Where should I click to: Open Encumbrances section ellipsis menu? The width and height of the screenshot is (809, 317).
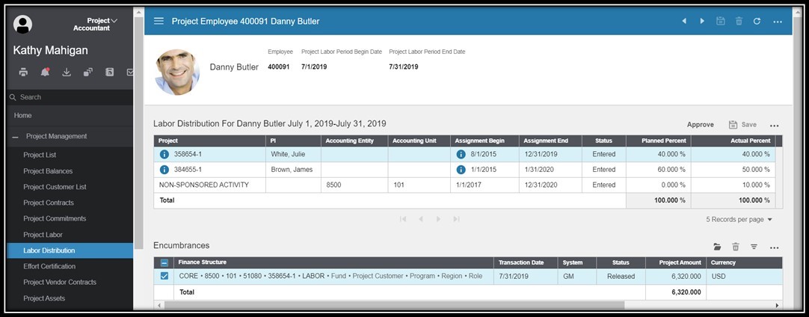pos(774,247)
